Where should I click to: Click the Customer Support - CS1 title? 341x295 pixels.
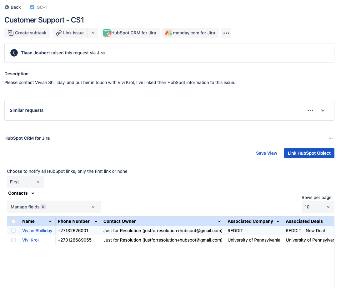(44, 20)
